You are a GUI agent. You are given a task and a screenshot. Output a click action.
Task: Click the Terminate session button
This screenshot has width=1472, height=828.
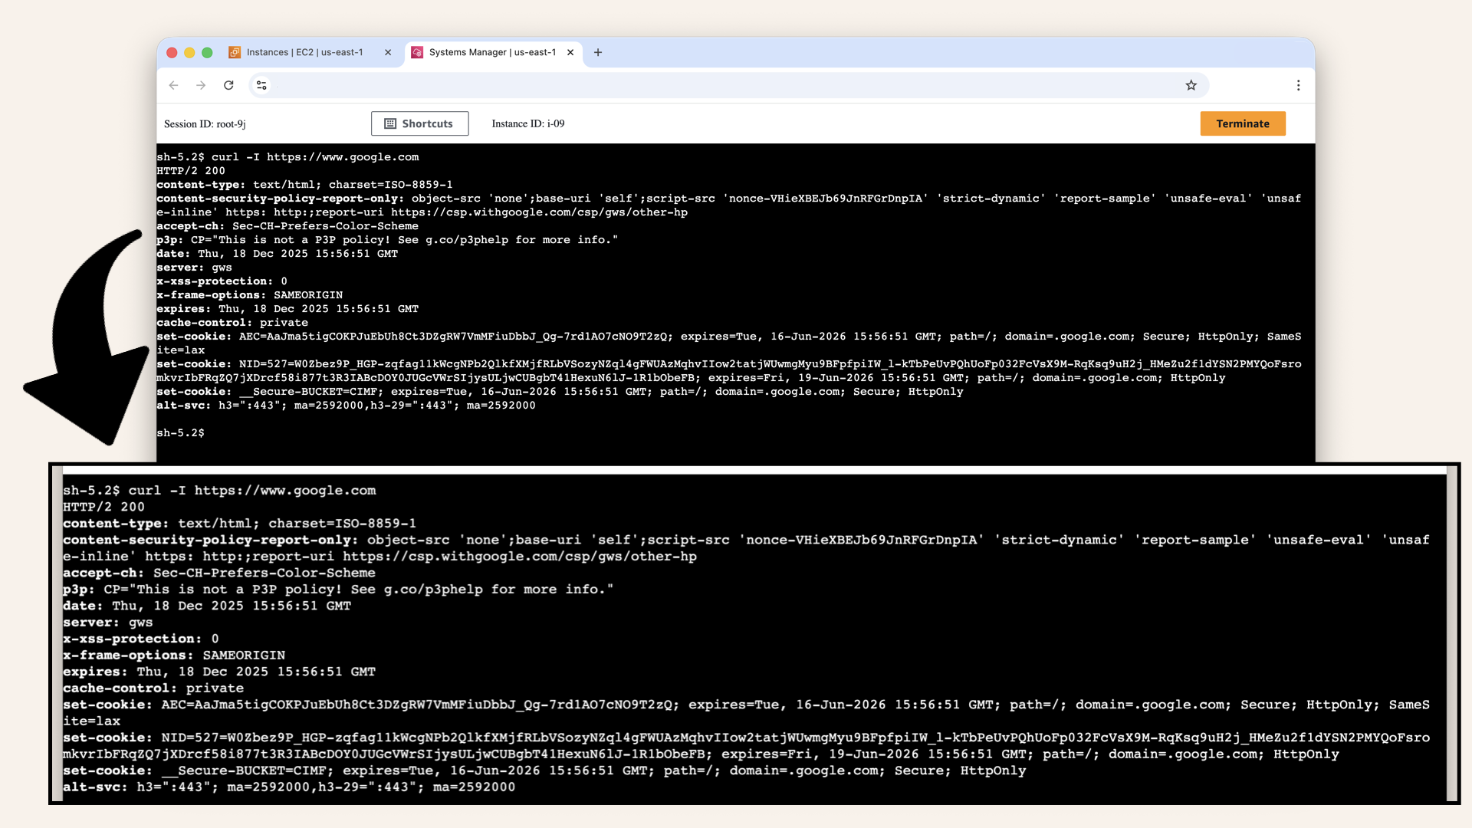[1243, 123]
